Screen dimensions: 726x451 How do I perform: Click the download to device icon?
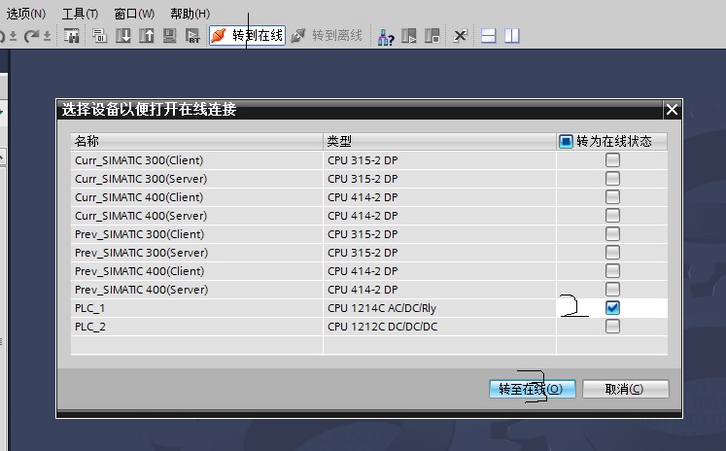click(123, 36)
